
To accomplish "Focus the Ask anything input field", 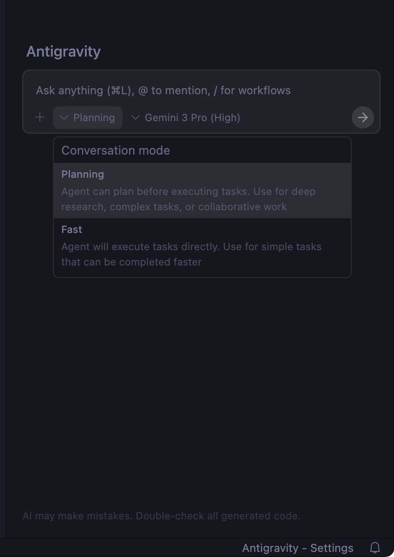I will pyautogui.click(x=162, y=90).
